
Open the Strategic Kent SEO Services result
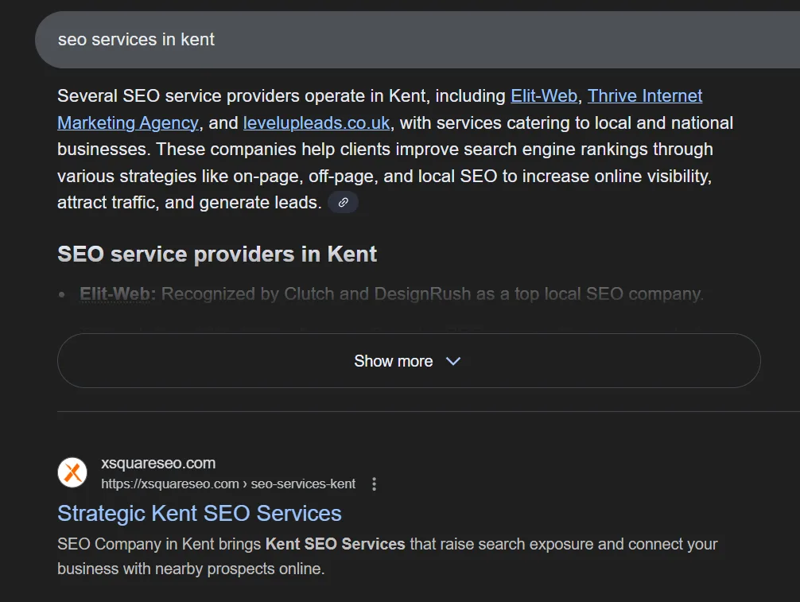[199, 514]
